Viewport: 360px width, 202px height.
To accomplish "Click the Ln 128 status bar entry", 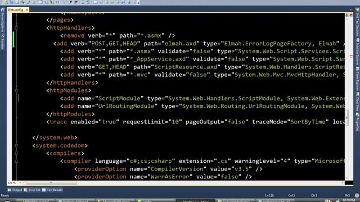I will point(269,196).
